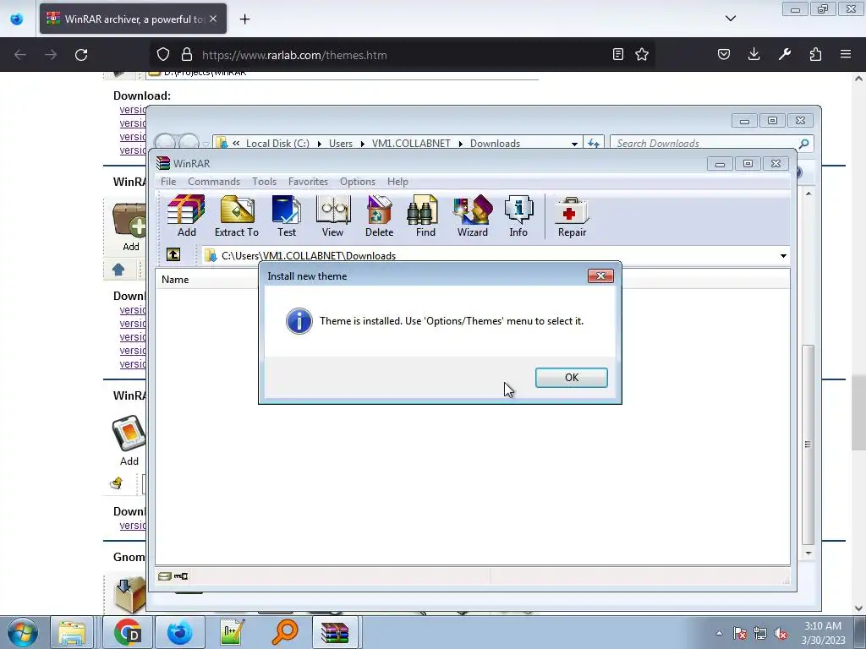Click OK in the Install new theme dialog
This screenshot has height=649, width=866.
[572, 378]
